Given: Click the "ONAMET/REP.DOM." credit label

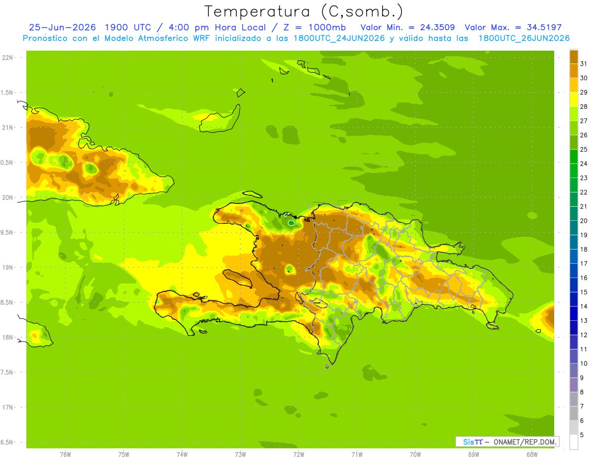Looking at the screenshot, I should 525,442.
